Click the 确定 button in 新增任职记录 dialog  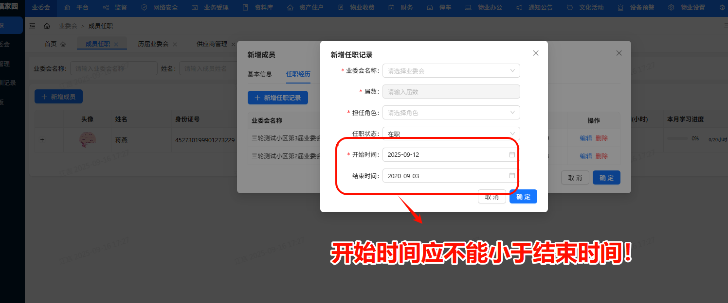tap(523, 196)
